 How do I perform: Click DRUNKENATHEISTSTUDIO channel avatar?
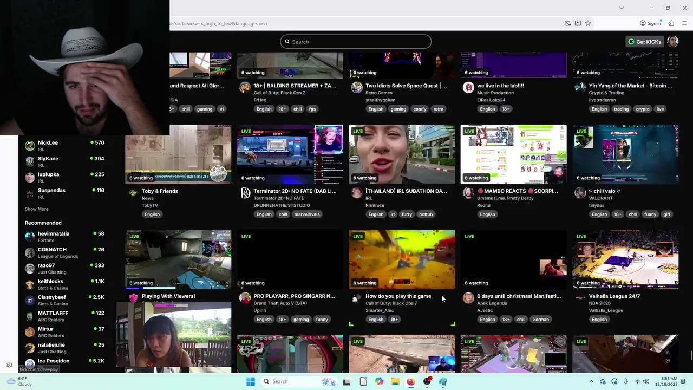pos(245,193)
